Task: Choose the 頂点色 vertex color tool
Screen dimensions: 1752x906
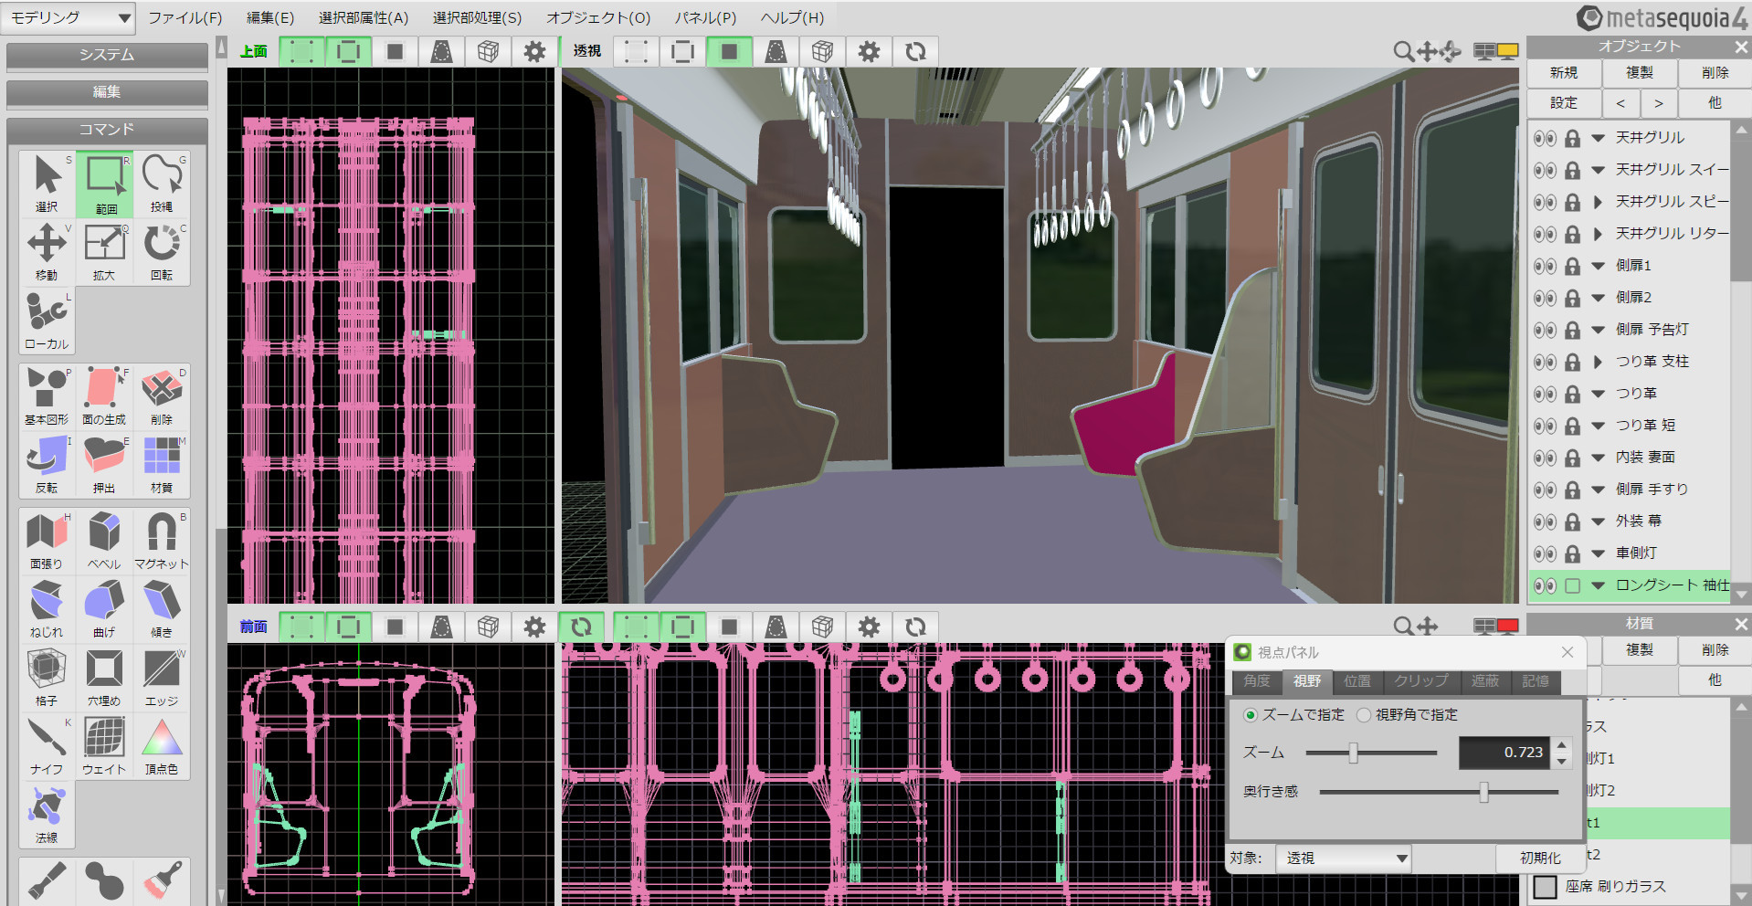Action: (x=162, y=746)
